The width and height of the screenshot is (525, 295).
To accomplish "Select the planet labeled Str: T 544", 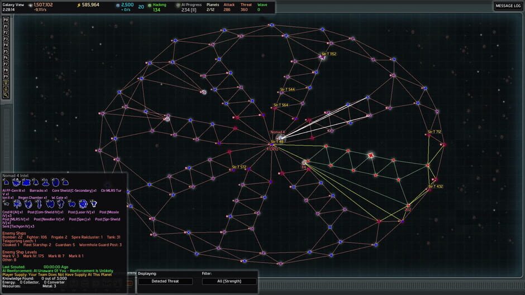I will pyautogui.click(x=281, y=93).
